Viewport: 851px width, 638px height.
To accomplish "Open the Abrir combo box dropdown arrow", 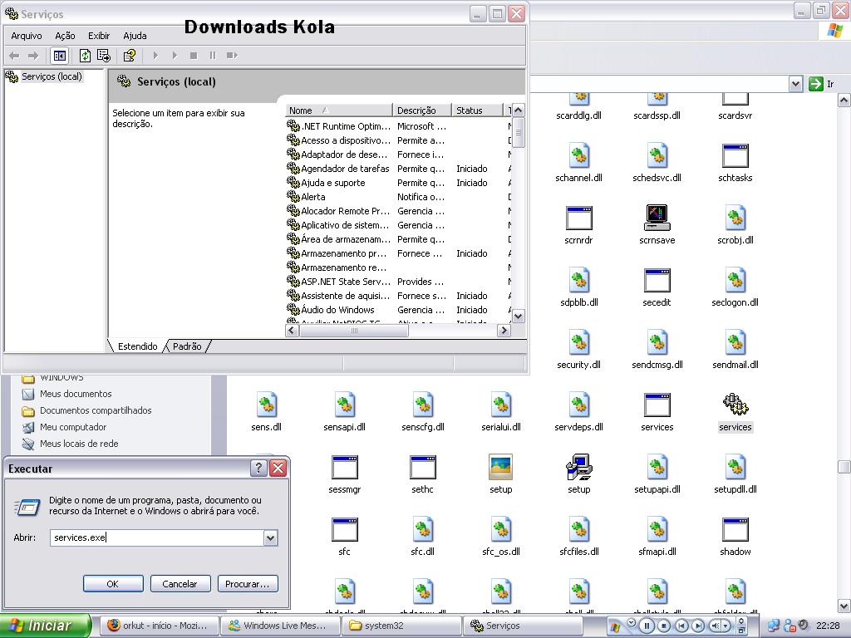I will 270,537.
